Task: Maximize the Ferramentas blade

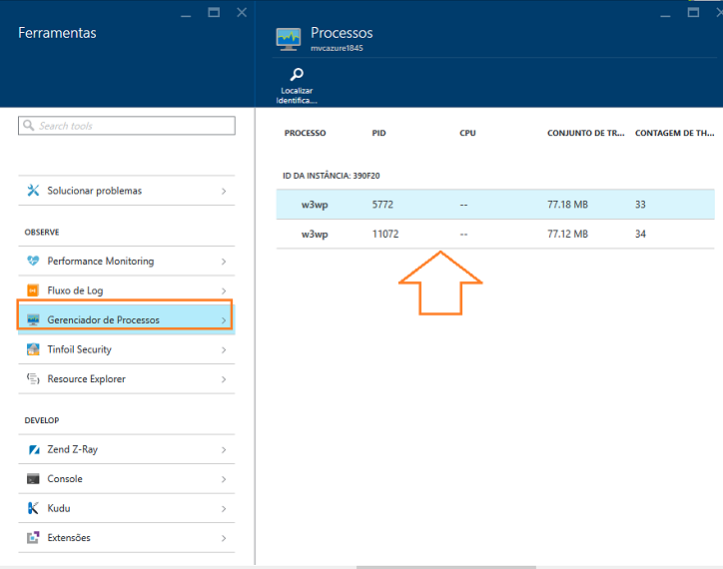Action: pyautogui.click(x=214, y=12)
